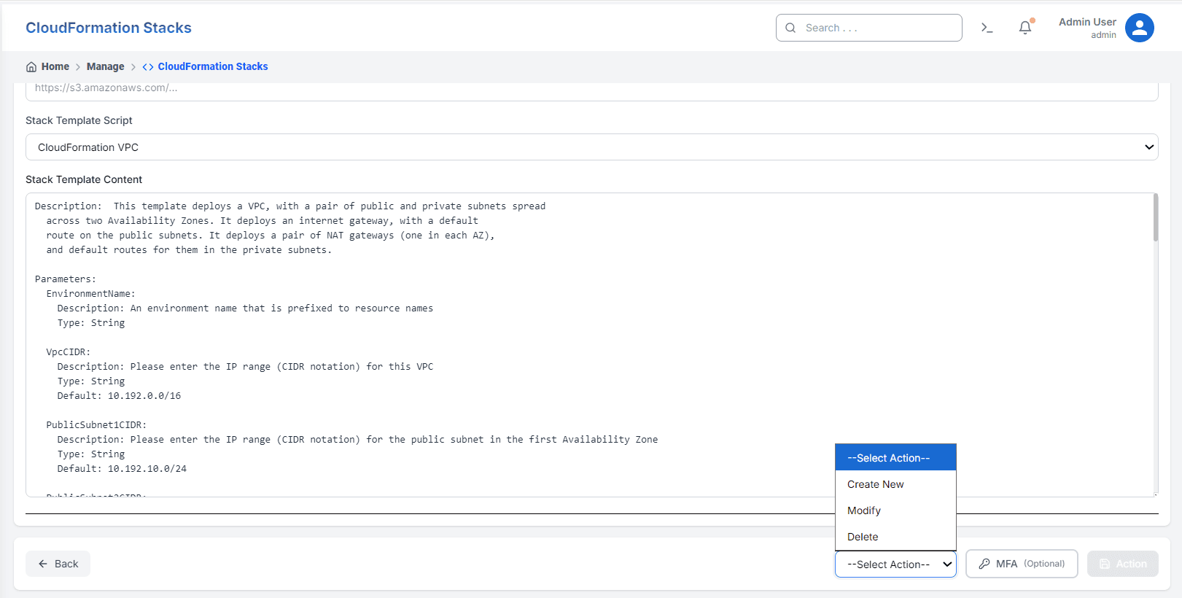Click the 'VpcCIDR:' line in the template
The image size is (1182, 598).
(69, 352)
